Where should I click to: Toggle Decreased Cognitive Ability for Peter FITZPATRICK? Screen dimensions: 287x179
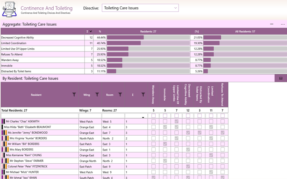188,166
